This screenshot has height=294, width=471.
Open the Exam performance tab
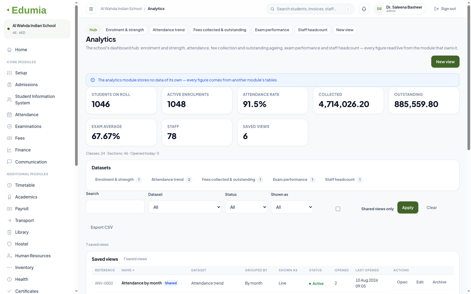pos(272,30)
